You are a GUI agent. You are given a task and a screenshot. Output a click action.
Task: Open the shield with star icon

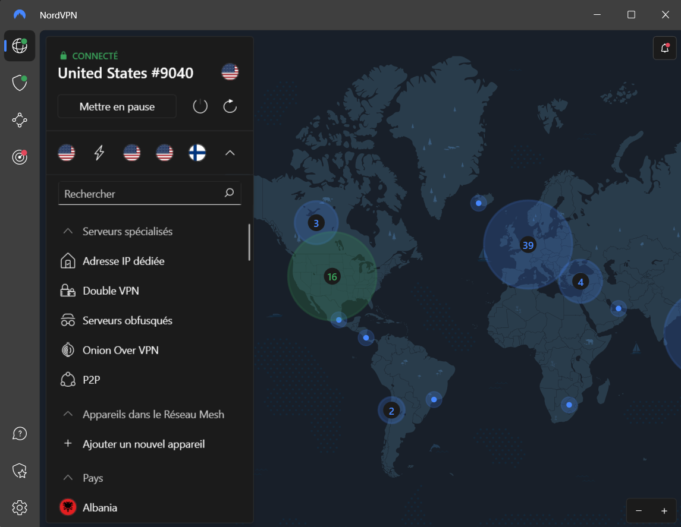pos(20,470)
